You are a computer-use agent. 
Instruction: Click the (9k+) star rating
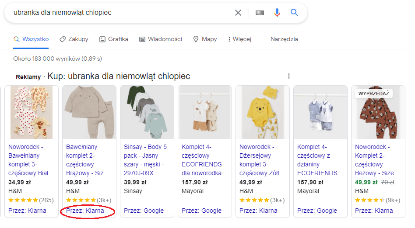377,200
